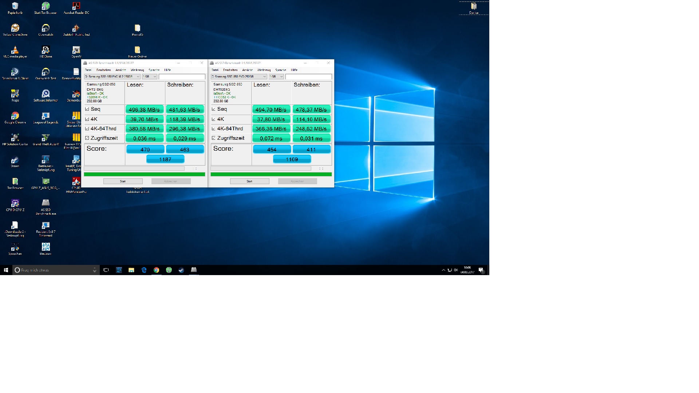Screen dimensions: 699x393
Task: Uncheck Seq test in left benchmark window
Action: pos(87,109)
